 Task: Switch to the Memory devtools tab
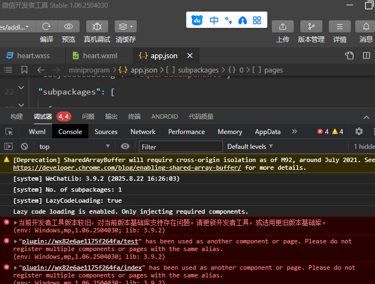point(230,132)
